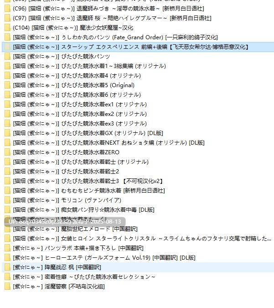The width and height of the screenshot is (274, 308).
Task: Click the folder icon next to ぴたぴた競泳水着戦士2
Action: tap(7, 172)
